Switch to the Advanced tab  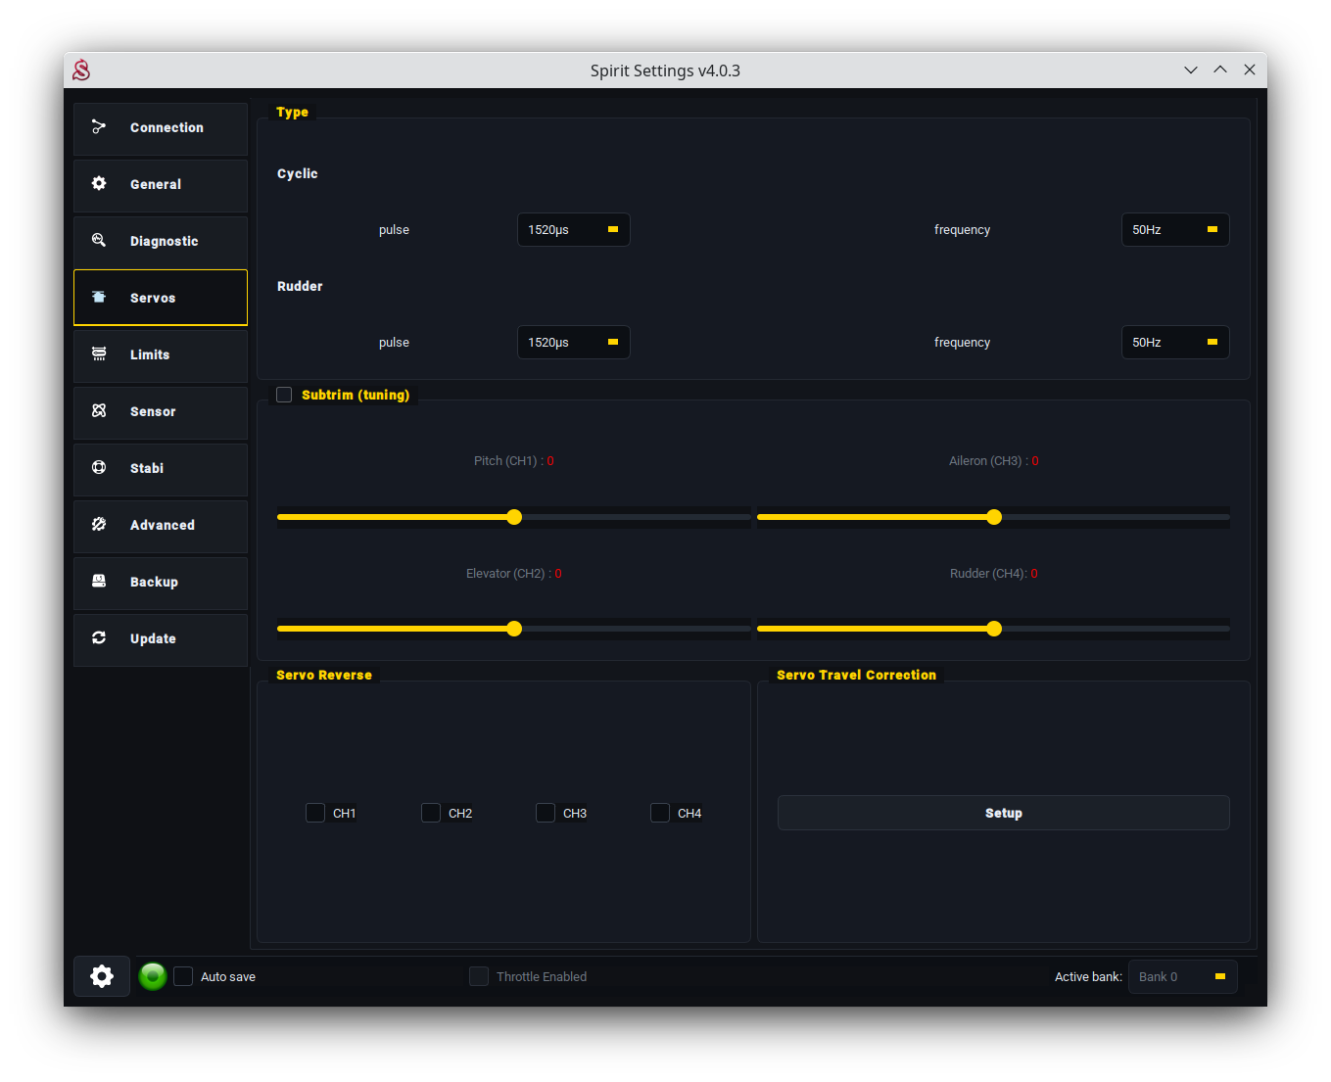pos(161,526)
